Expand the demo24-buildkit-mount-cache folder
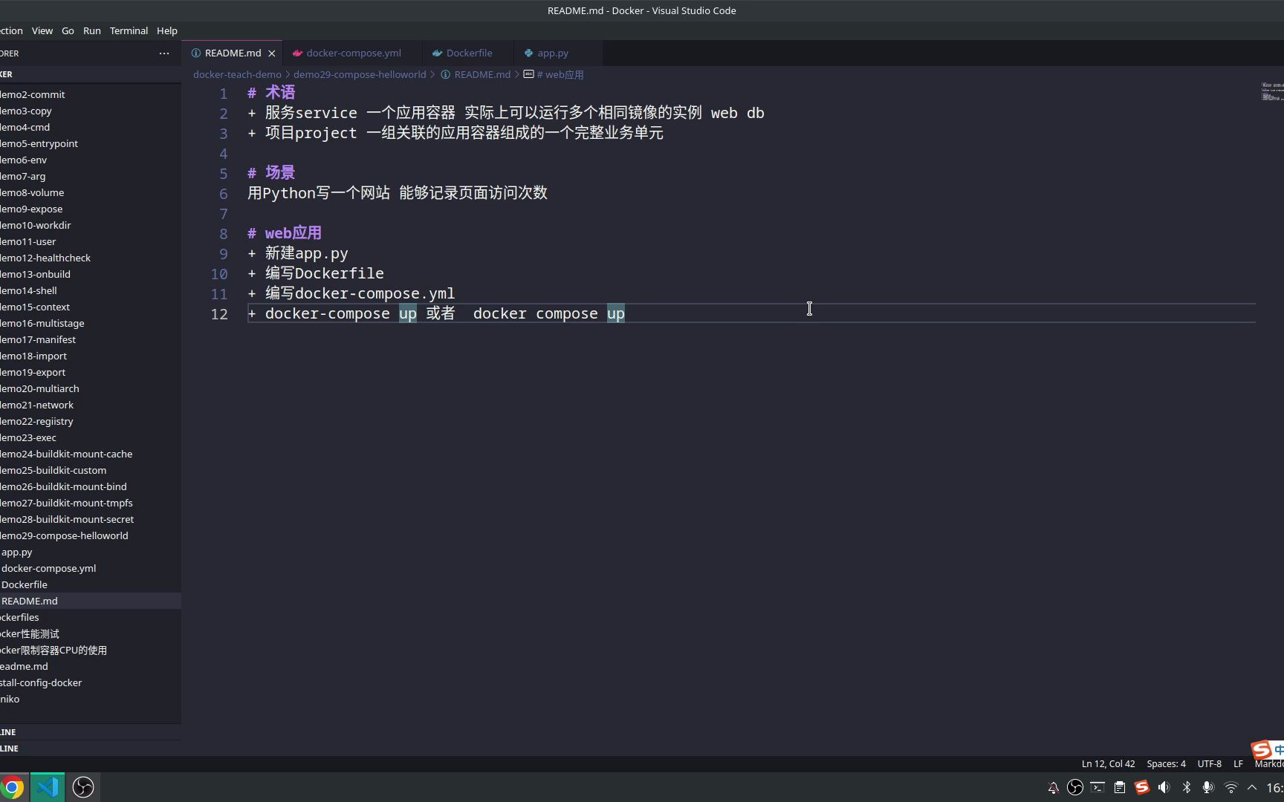 click(91, 454)
